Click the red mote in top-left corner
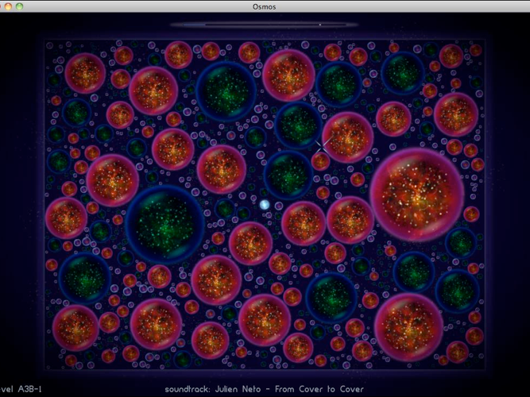Image resolution: width=530 pixels, height=397 pixels. [85, 73]
